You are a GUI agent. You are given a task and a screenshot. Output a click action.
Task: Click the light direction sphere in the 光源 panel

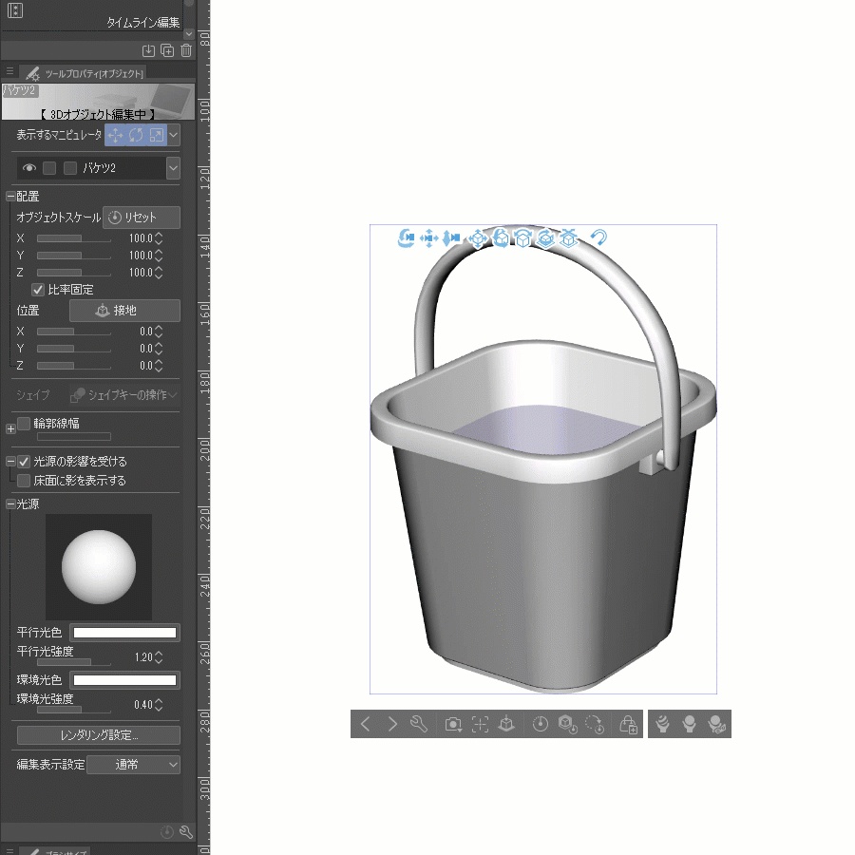coord(100,568)
